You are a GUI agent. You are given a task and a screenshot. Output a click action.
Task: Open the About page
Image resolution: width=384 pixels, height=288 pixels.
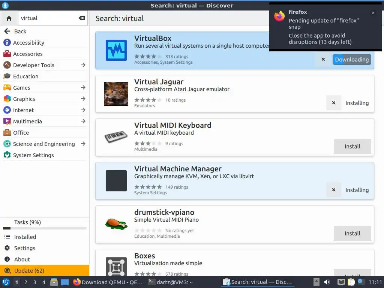click(x=45, y=259)
